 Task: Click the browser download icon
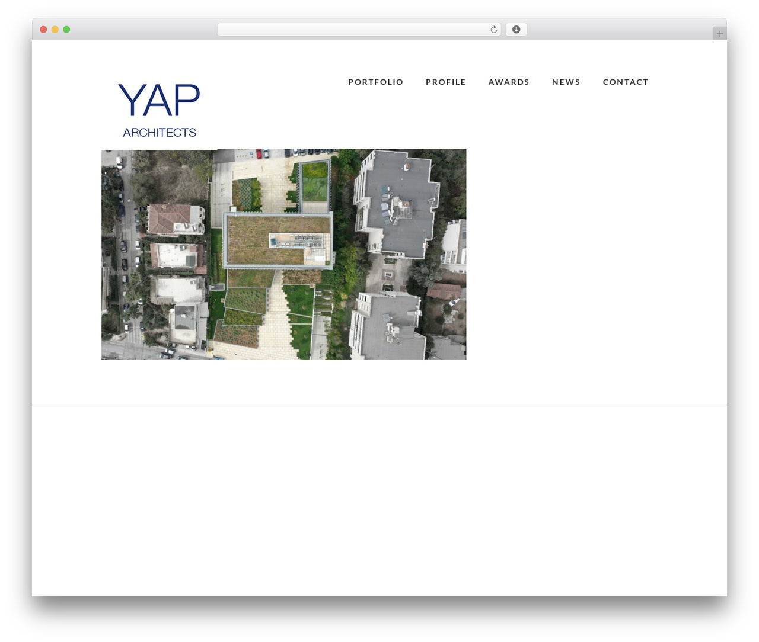[516, 30]
